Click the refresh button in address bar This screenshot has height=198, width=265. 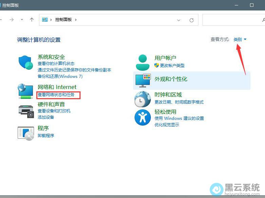click(x=192, y=20)
